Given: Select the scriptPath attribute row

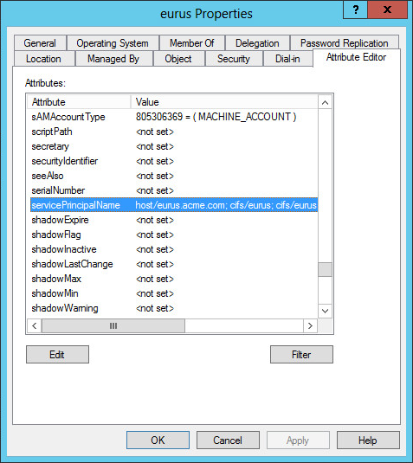Looking at the screenshot, I should [174, 132].
